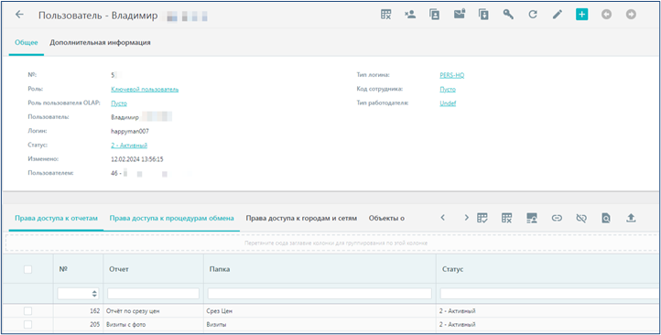This screenshot has width=661, height=335.
Task: Click the Отчет column filter field
Action: [154, 294]
